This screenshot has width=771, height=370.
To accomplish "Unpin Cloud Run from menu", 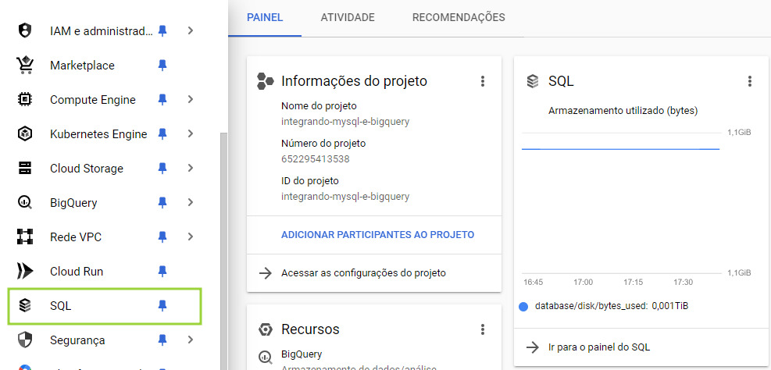I will (162, 271).
